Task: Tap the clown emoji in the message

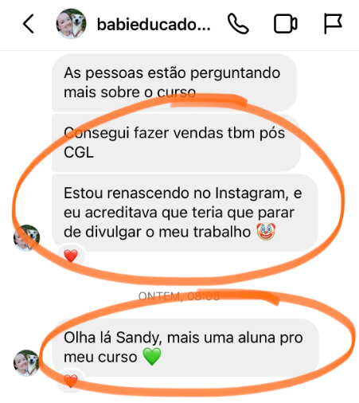Action: [266, 232]
